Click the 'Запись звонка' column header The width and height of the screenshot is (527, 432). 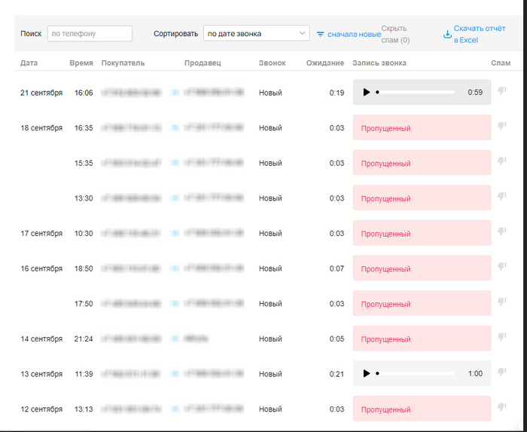point(379,63)
